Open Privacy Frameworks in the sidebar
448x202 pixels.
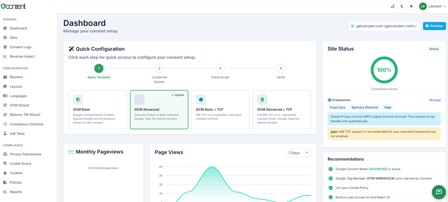click(26, 154)
